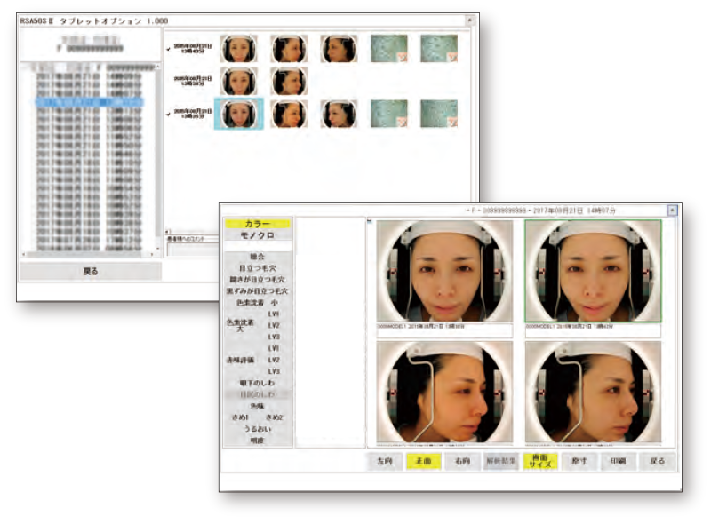Select 目立つ毛穴 analysis item

256,267
